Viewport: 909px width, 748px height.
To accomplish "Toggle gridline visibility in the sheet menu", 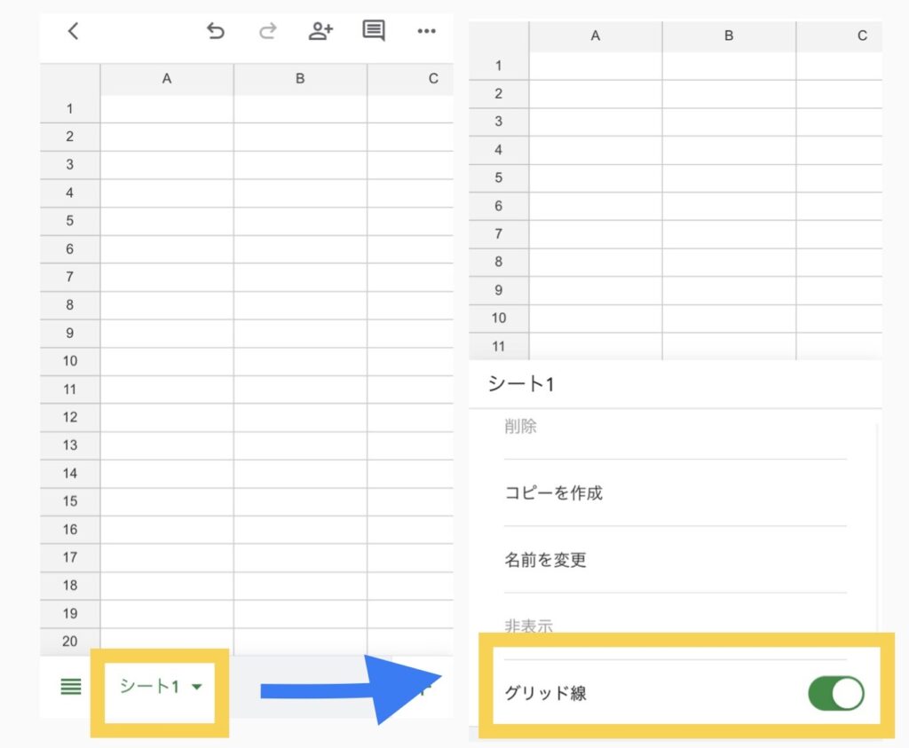I will pyautogui.click(x=838, y=694).
